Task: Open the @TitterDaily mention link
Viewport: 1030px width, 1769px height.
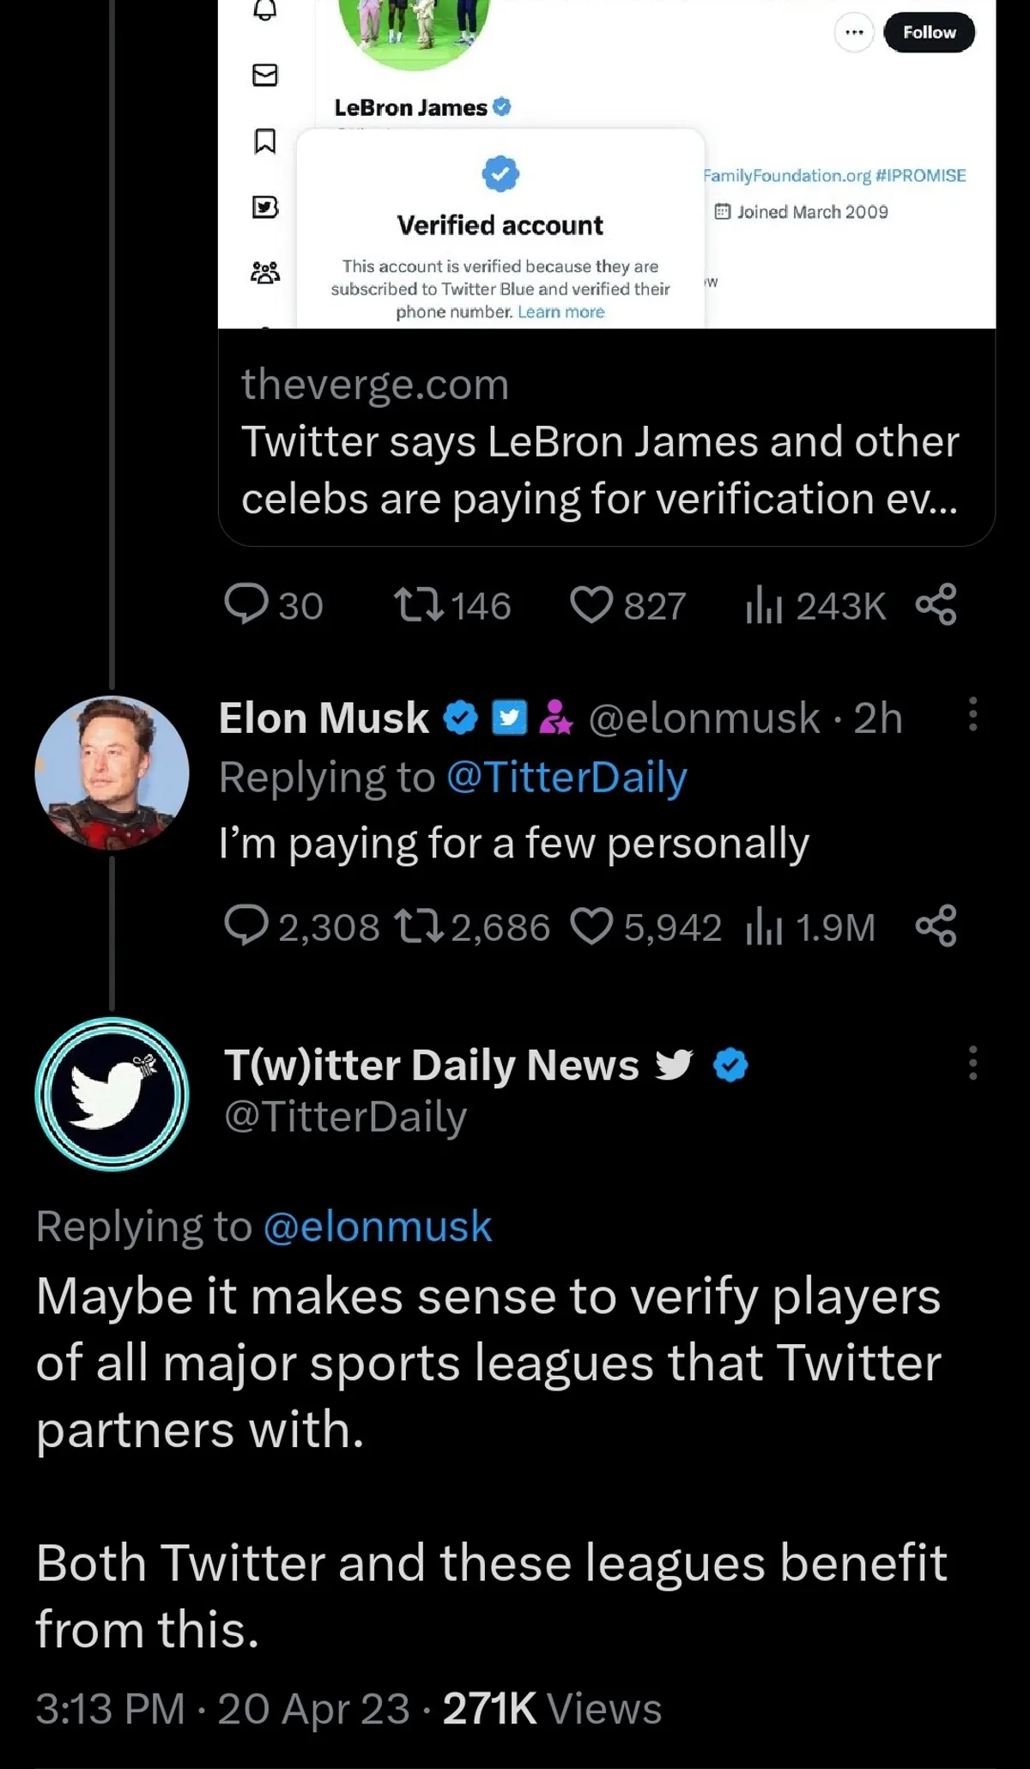Action: click(x=566, y=778)
